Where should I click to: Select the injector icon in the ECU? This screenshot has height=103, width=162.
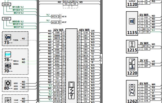71,96
